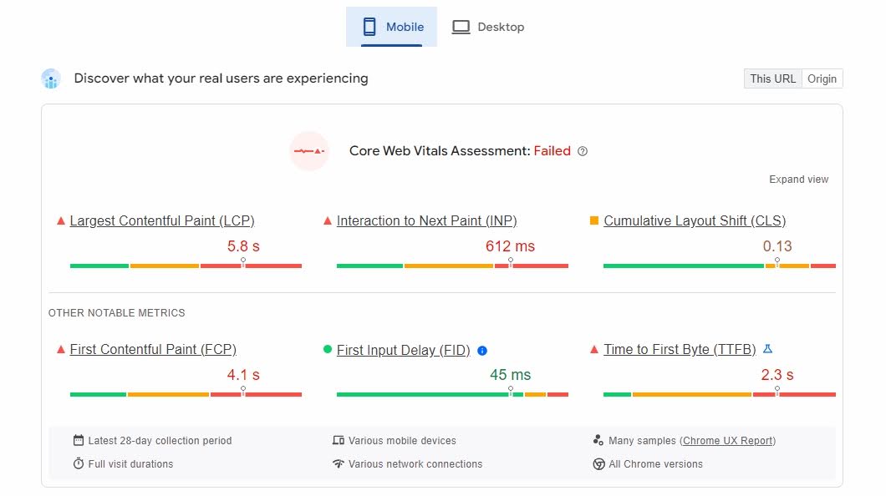Screen dimensions: 886x496
Task: Switch to the Desktop tab
Action: tap(488, 26)
